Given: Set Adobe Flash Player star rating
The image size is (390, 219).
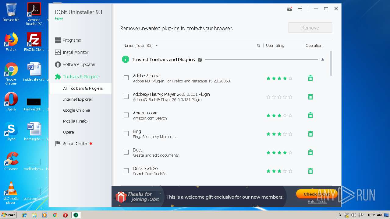Looking at the screenshot, I should (279, 97).
